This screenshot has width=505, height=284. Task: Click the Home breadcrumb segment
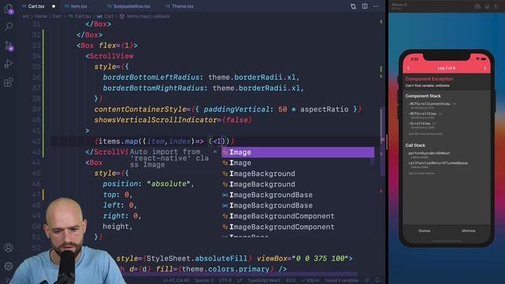click(40, 16)
